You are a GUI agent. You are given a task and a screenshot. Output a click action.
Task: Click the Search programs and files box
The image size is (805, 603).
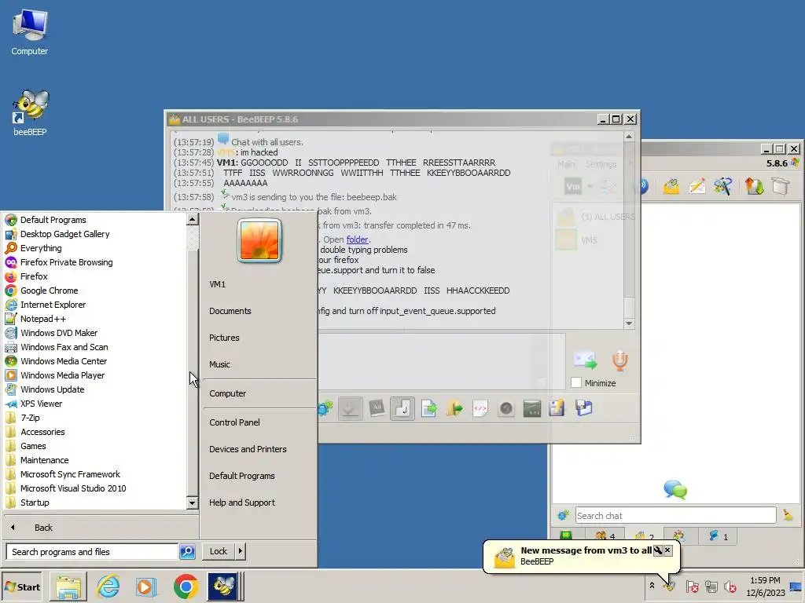[x=92, y=552]
